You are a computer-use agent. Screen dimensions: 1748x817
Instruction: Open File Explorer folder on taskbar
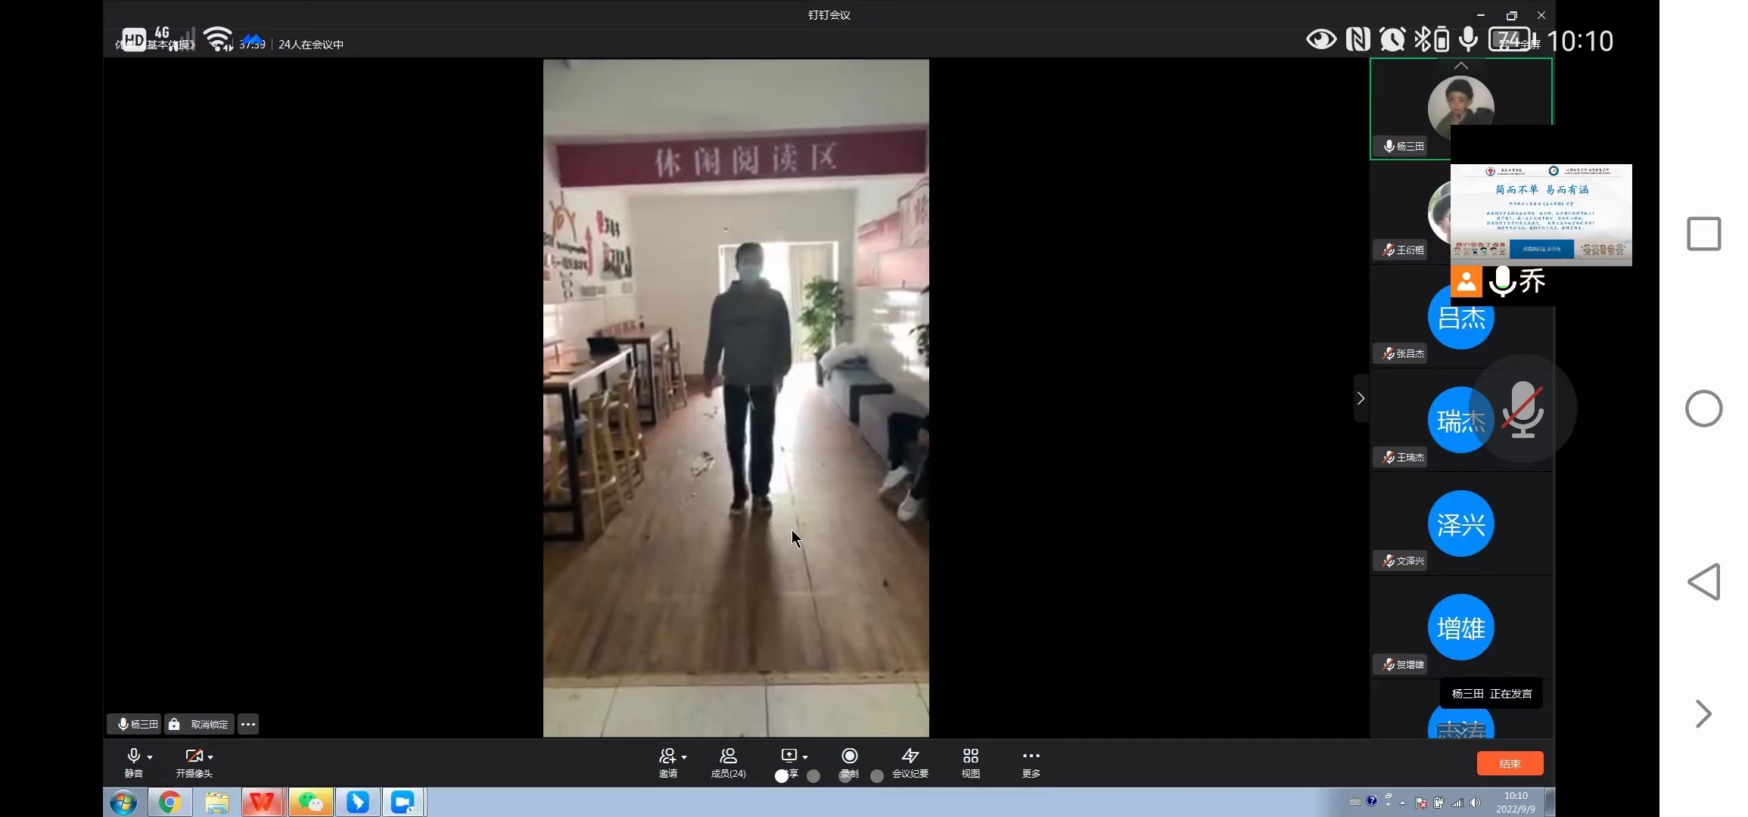(x=216, y=802)
